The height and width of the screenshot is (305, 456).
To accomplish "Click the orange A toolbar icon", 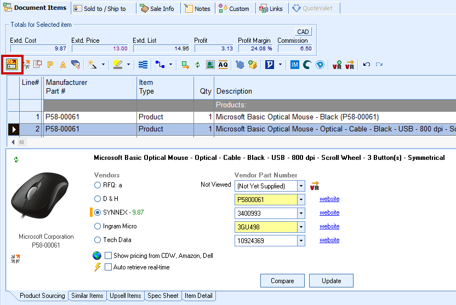I will (63, 65).
